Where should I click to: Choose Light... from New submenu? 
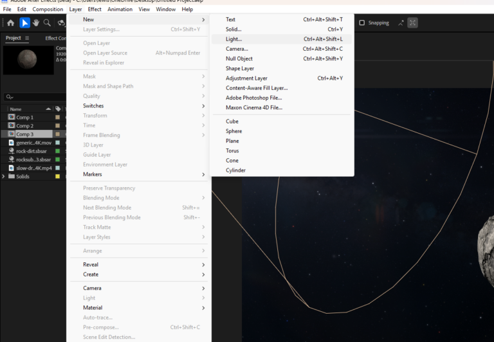pyautogui.click(x=282, y=39)
